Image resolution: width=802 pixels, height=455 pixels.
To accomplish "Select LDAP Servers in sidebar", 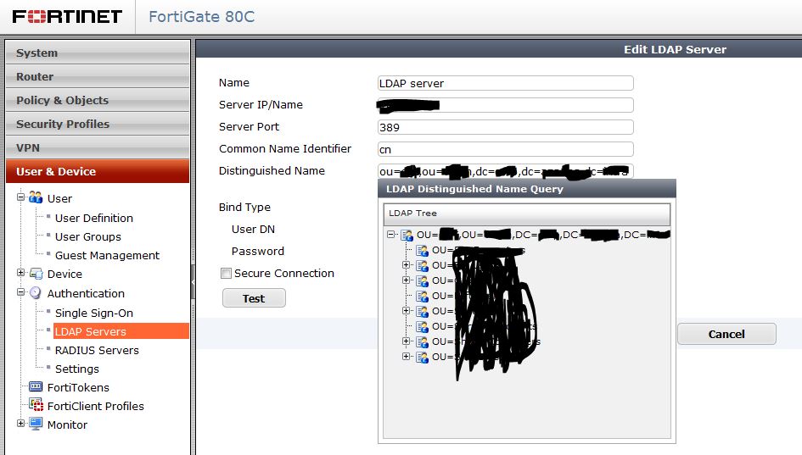I will coord(121,331).
